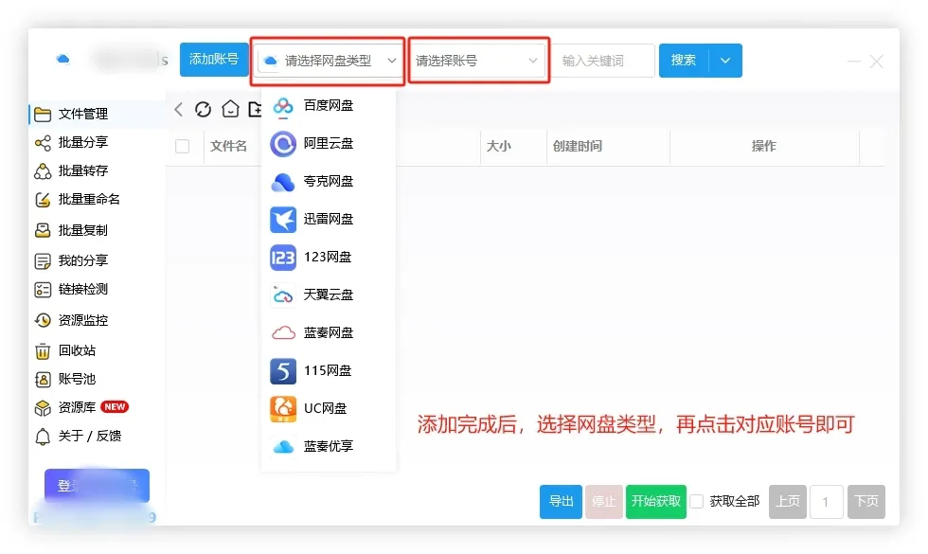The width and height of the screenshot is (928, 554).
Task: Select the 115网盘 drive icon
Action: [x=283, y=370]
